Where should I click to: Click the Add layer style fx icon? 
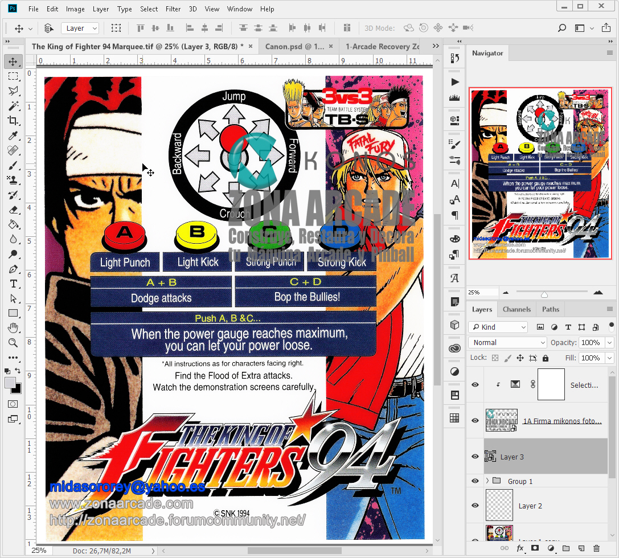520,547
